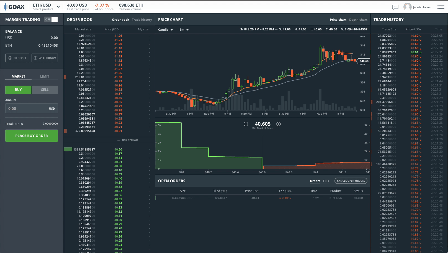The height and width of the screenshot is (253, 448).
Task: Open Jacob Horne account name
Action: [421, 7]
